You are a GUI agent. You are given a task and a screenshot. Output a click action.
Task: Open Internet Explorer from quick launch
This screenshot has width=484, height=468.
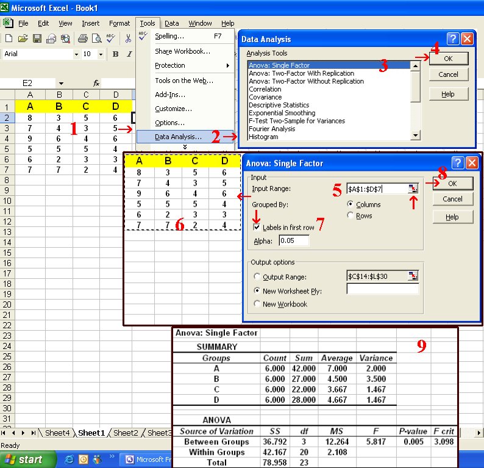69,459
